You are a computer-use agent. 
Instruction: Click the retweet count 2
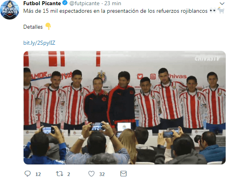point(69,174)
